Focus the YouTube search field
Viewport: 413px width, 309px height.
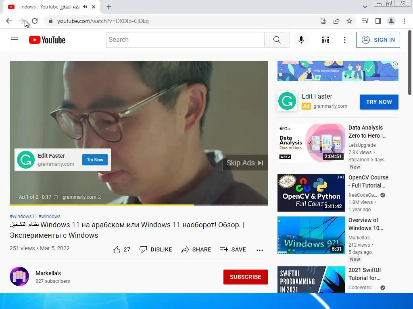[185, 40]
